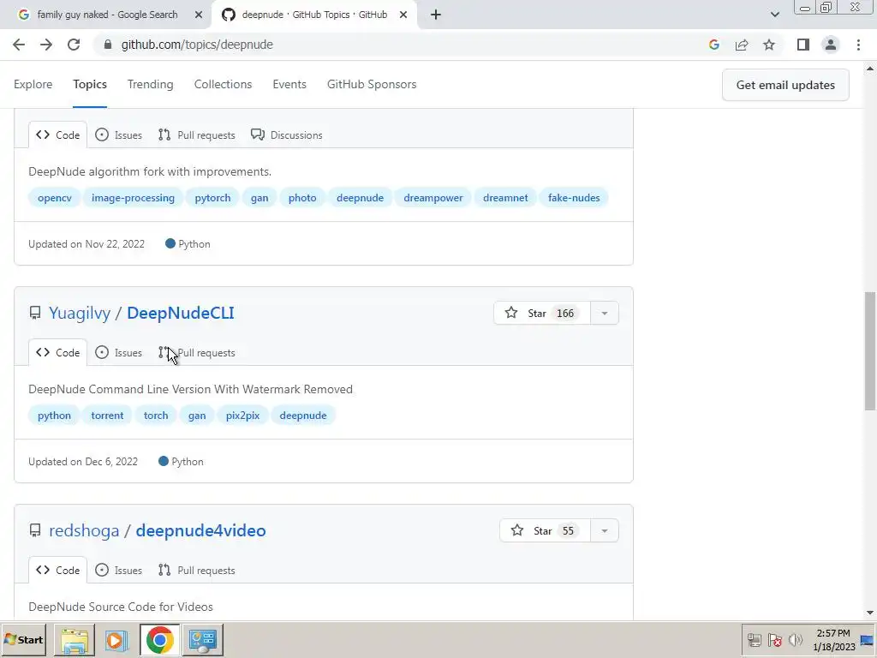
Task: Select the image-processing topic tag
Action: click(x=133, y=198)
